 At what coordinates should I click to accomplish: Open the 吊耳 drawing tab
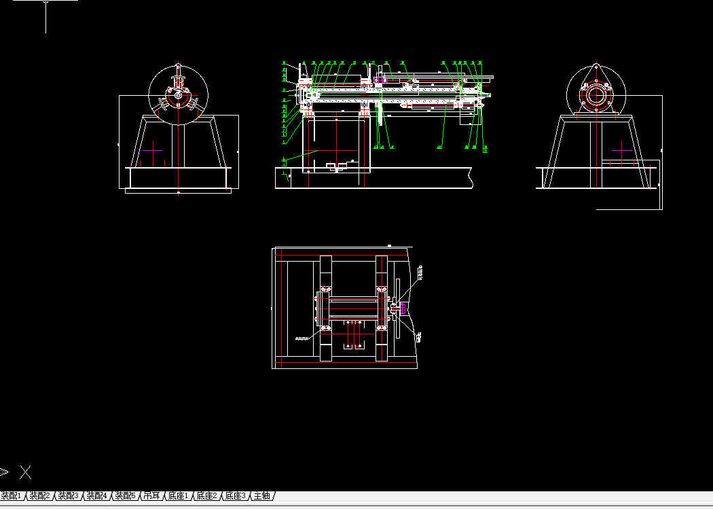click(x=152, y=496)
